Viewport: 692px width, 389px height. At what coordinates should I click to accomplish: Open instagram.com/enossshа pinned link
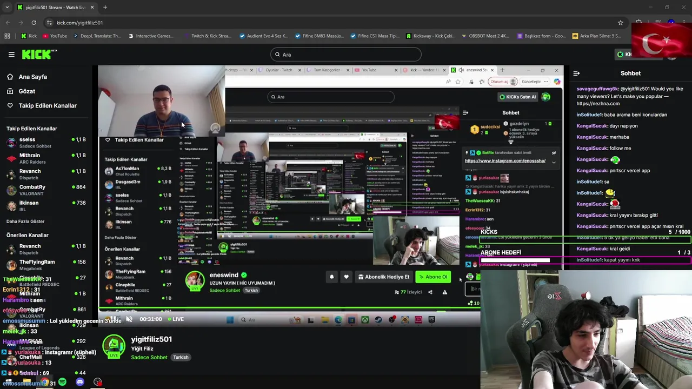point(505,160)
